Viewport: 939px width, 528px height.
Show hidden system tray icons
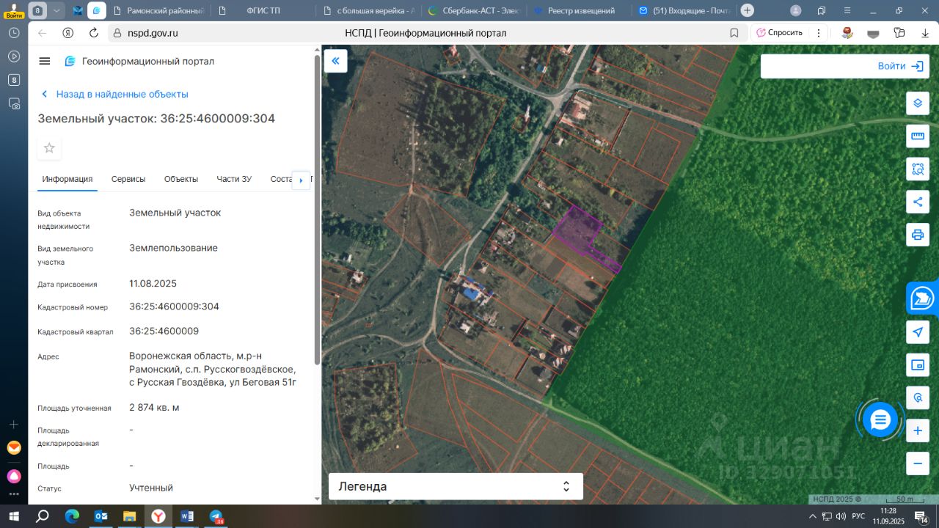(x=813, y=516)
